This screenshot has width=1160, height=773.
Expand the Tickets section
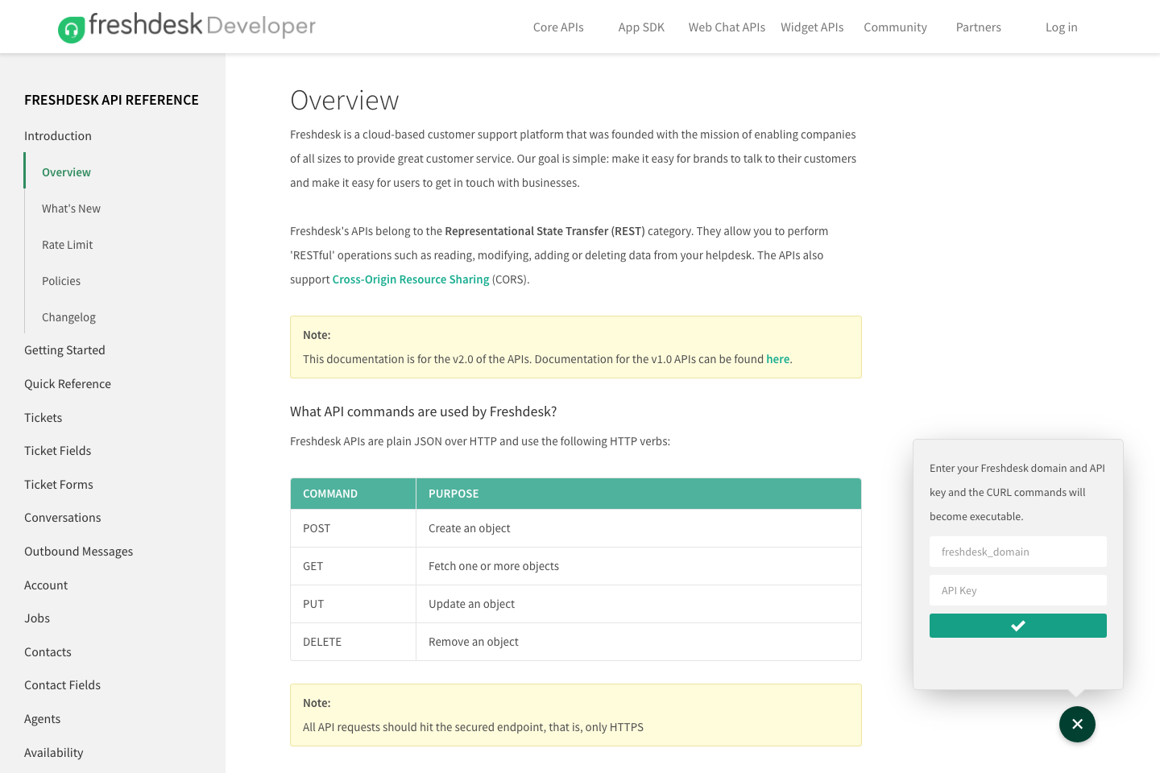[43, 417]
